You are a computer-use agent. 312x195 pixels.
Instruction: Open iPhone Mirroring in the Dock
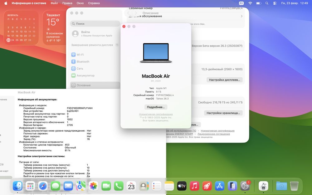[232, 186]
